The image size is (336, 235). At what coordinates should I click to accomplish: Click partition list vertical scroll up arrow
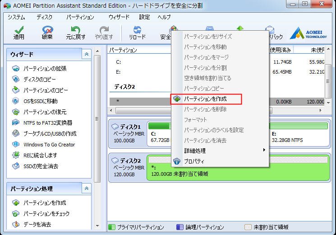click(x=328, y=49)
